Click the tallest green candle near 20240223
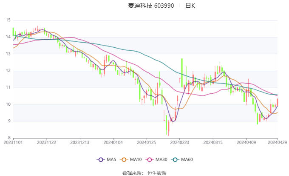 tap(181, 73)
